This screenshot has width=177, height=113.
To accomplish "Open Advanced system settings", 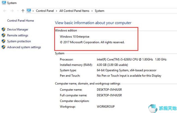I will click(24, 47).
